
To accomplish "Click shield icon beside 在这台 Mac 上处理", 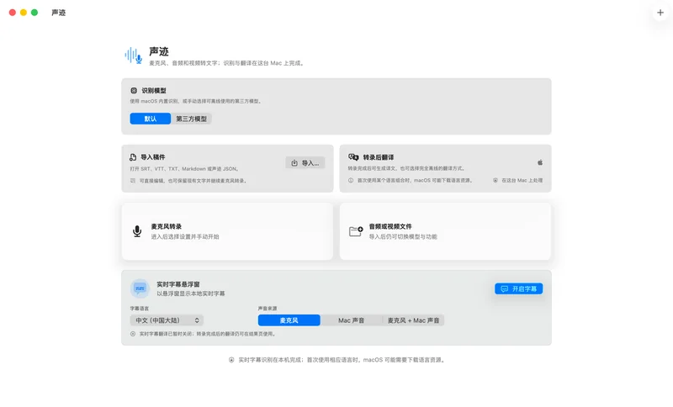I will (495, 180).
